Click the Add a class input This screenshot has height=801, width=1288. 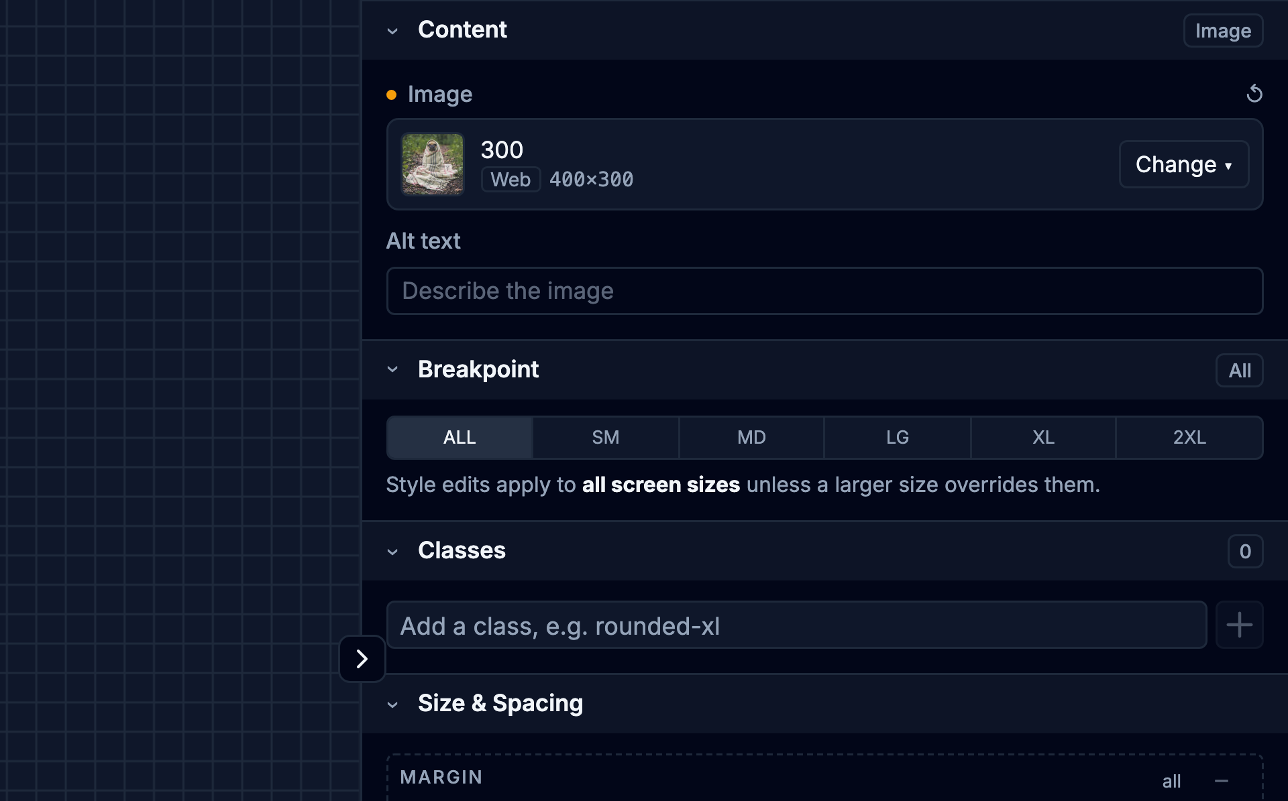[796, 625]
